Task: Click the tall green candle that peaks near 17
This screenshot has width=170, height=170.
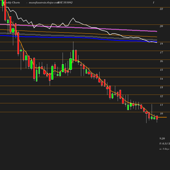Action: 73,55
